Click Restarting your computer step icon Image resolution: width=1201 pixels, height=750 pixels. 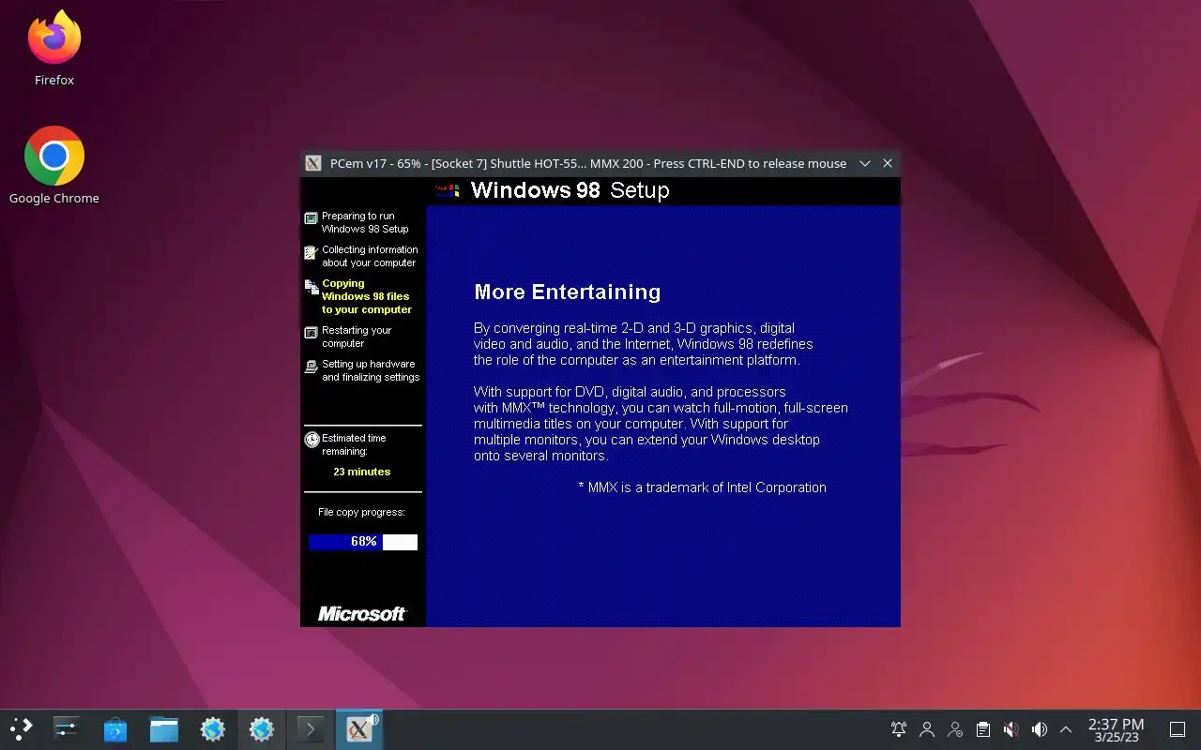click(x=311, y=333)
